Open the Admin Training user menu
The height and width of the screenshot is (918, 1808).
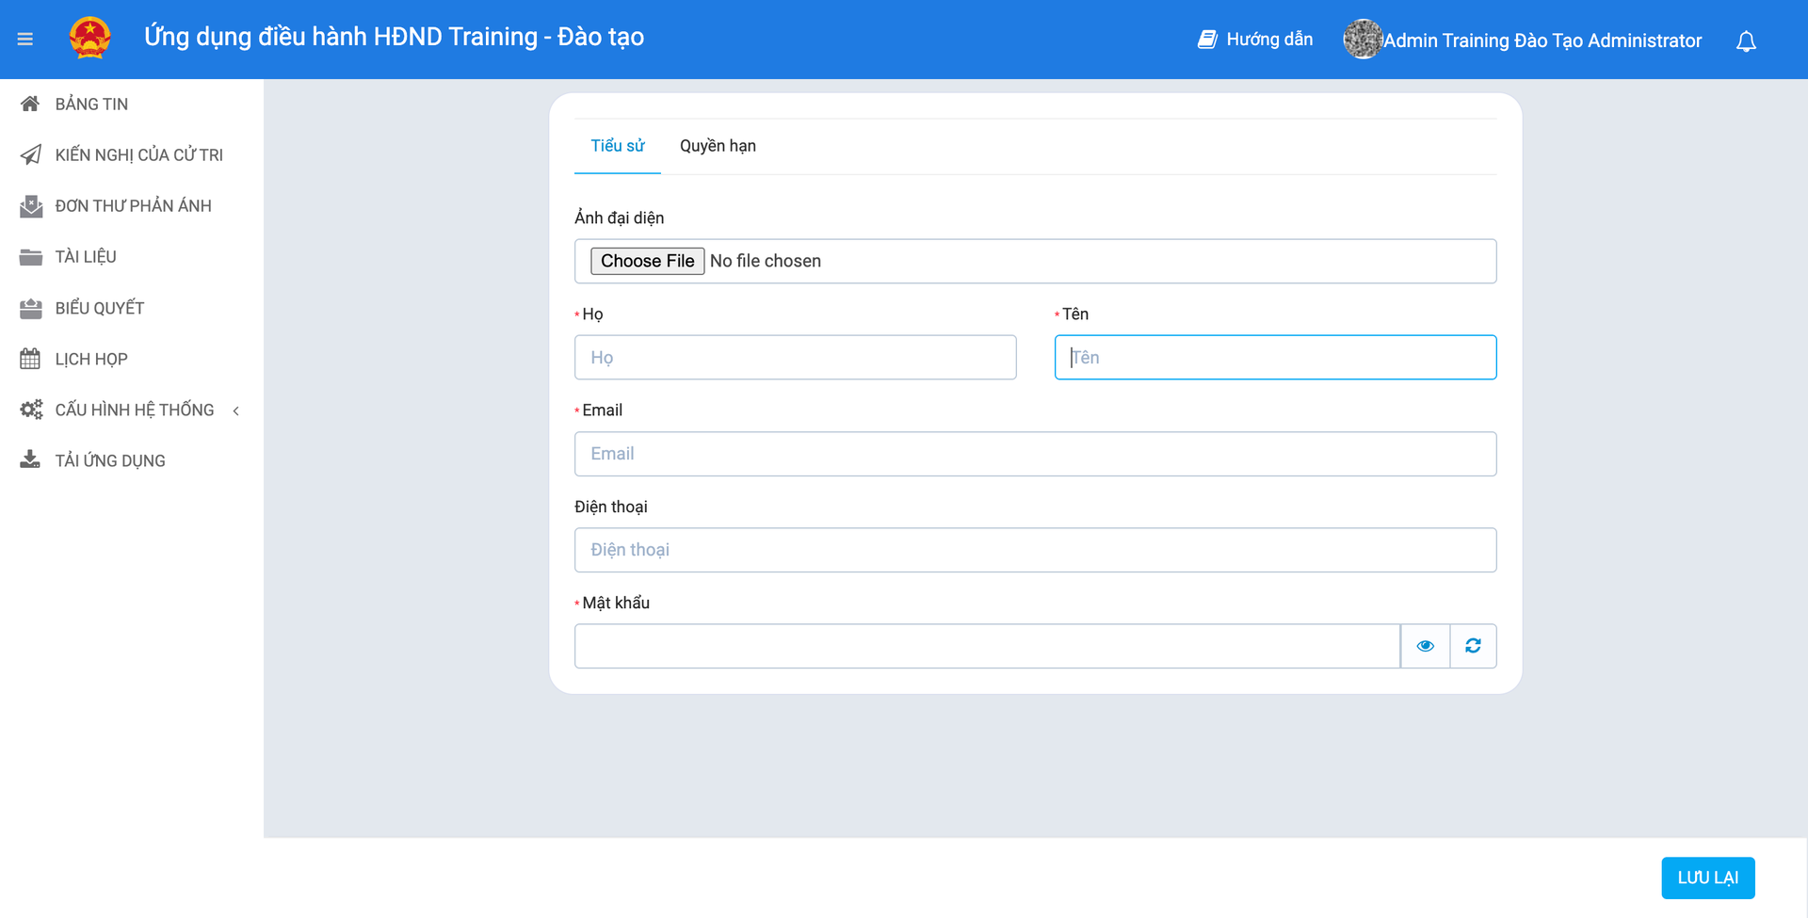click(1542, 40)
